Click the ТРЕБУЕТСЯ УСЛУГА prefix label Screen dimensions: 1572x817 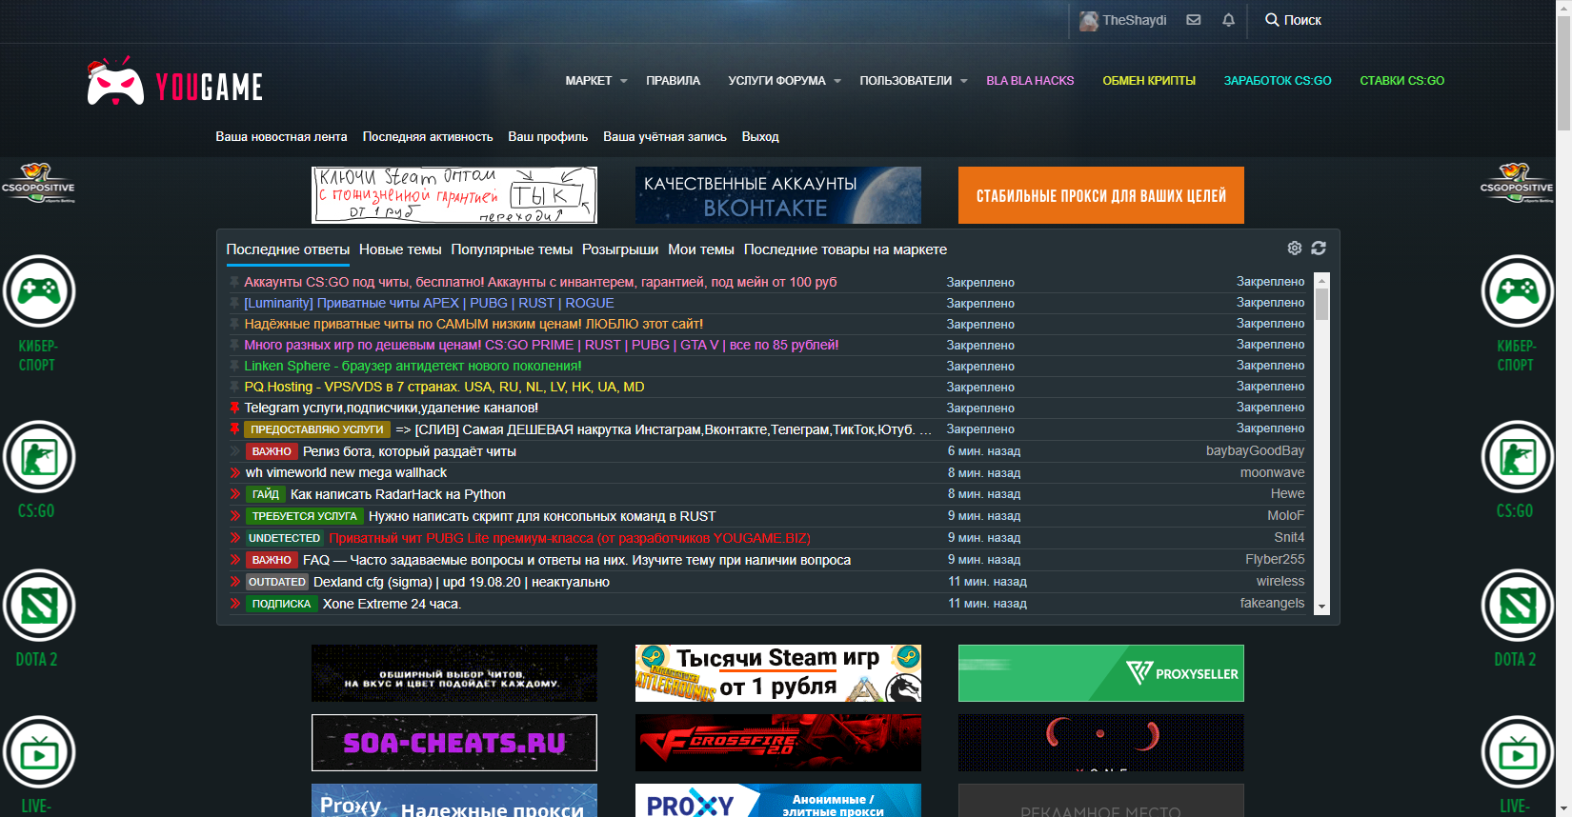coord(304,516)
